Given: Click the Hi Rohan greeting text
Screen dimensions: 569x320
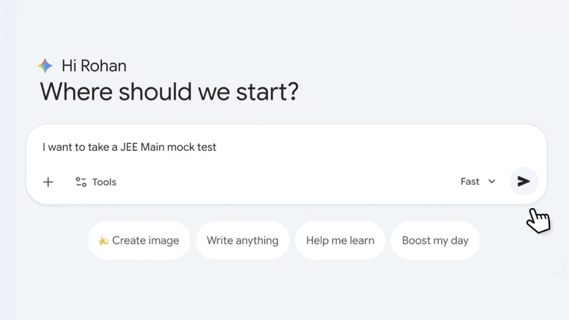Looking at the screenshot, I should 94,66.
